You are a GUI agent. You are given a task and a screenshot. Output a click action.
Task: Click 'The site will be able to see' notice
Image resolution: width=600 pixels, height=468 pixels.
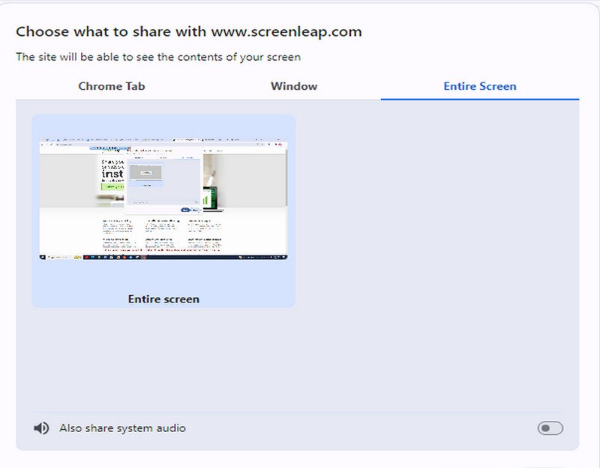pyautogui.click(x=158, y=58)
